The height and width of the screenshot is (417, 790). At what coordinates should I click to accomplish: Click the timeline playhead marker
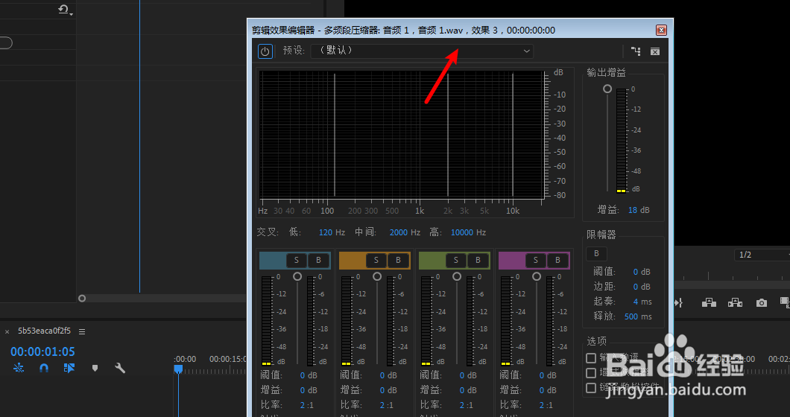click(178, 369)
